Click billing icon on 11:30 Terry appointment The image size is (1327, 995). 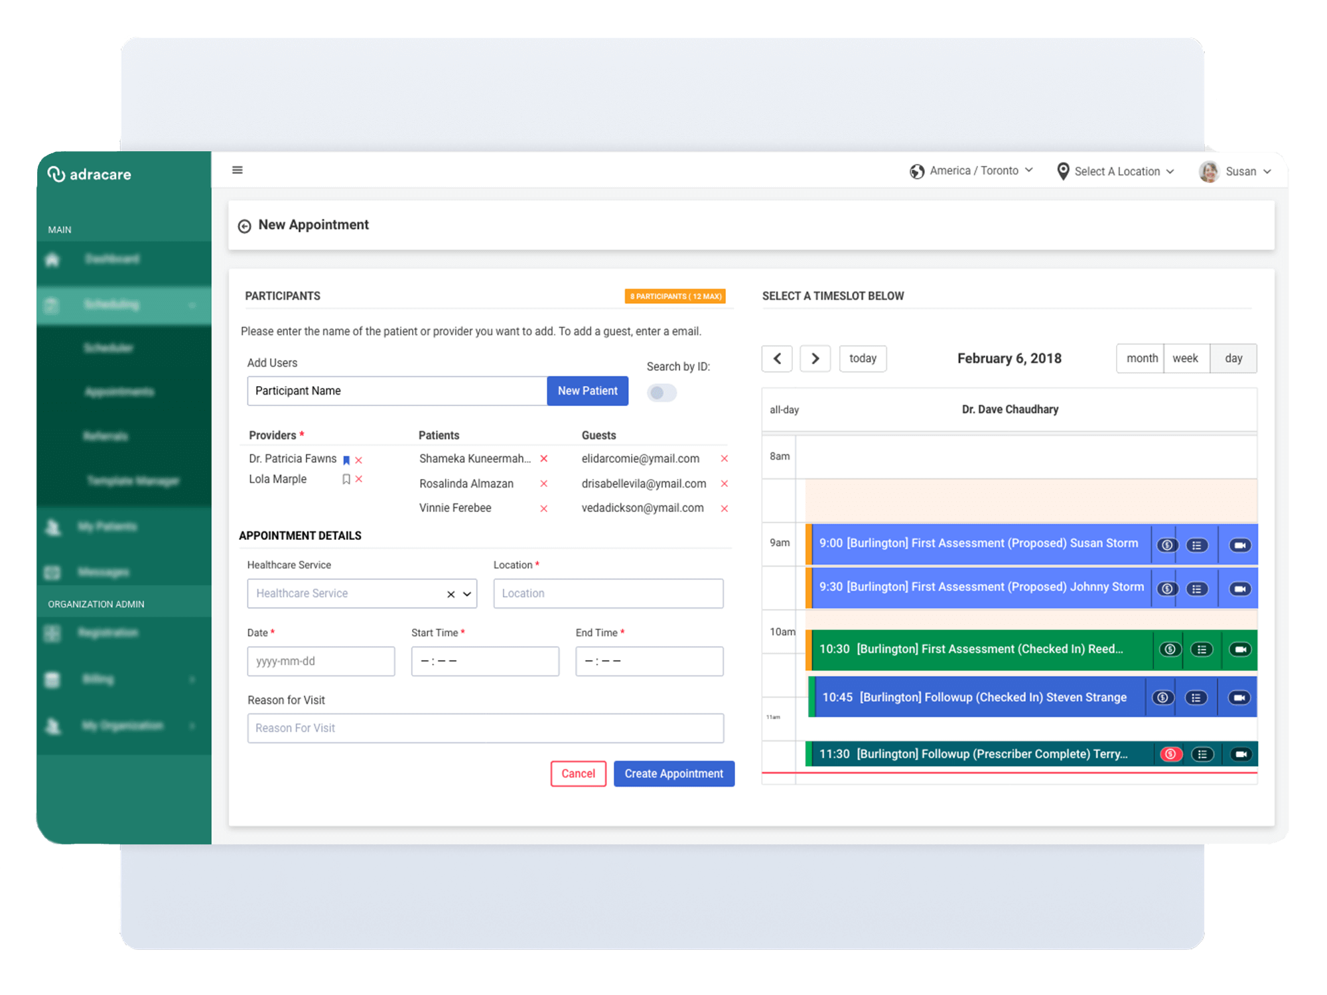tap(1170, 754)
